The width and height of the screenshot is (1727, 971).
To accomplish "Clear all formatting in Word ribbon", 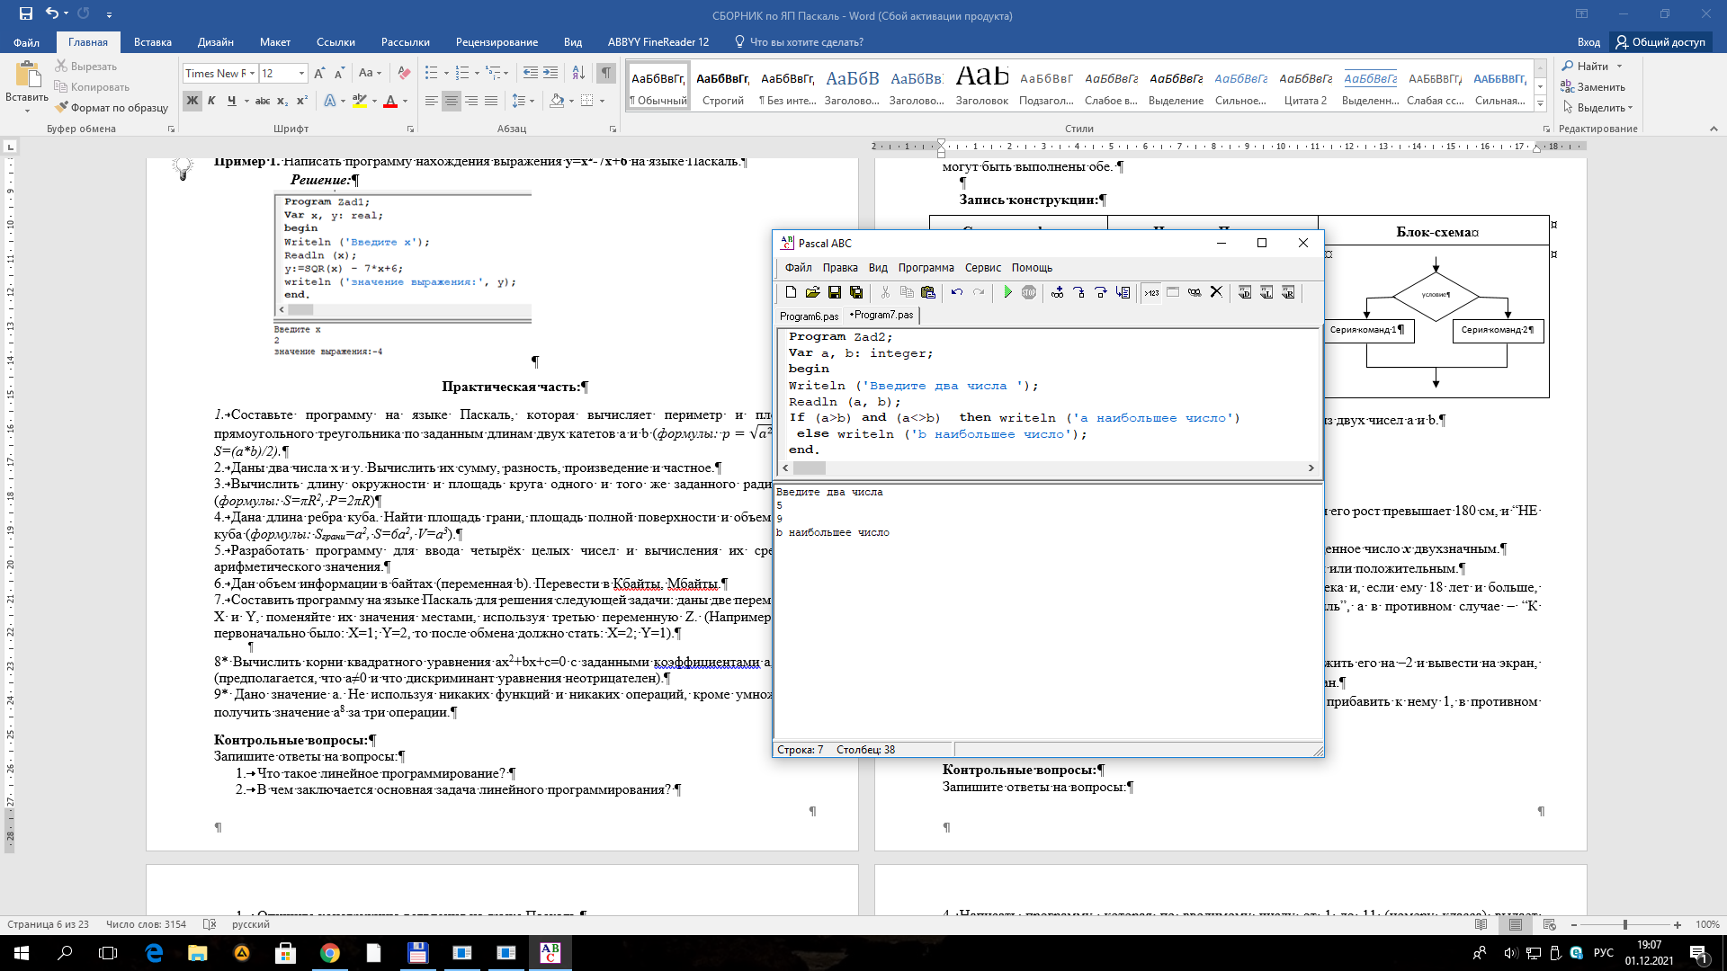I will [404, 73].
